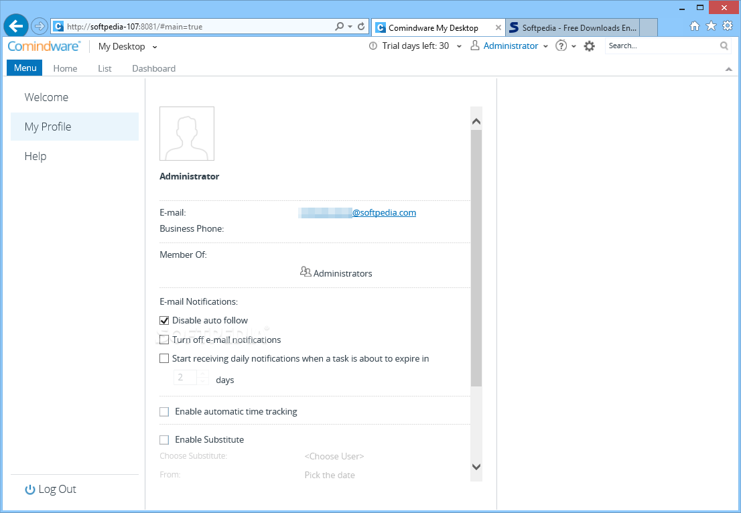Screen dimensions: 741x513
Task: Switch to the Home tab
Action: (x=65, y=68)
